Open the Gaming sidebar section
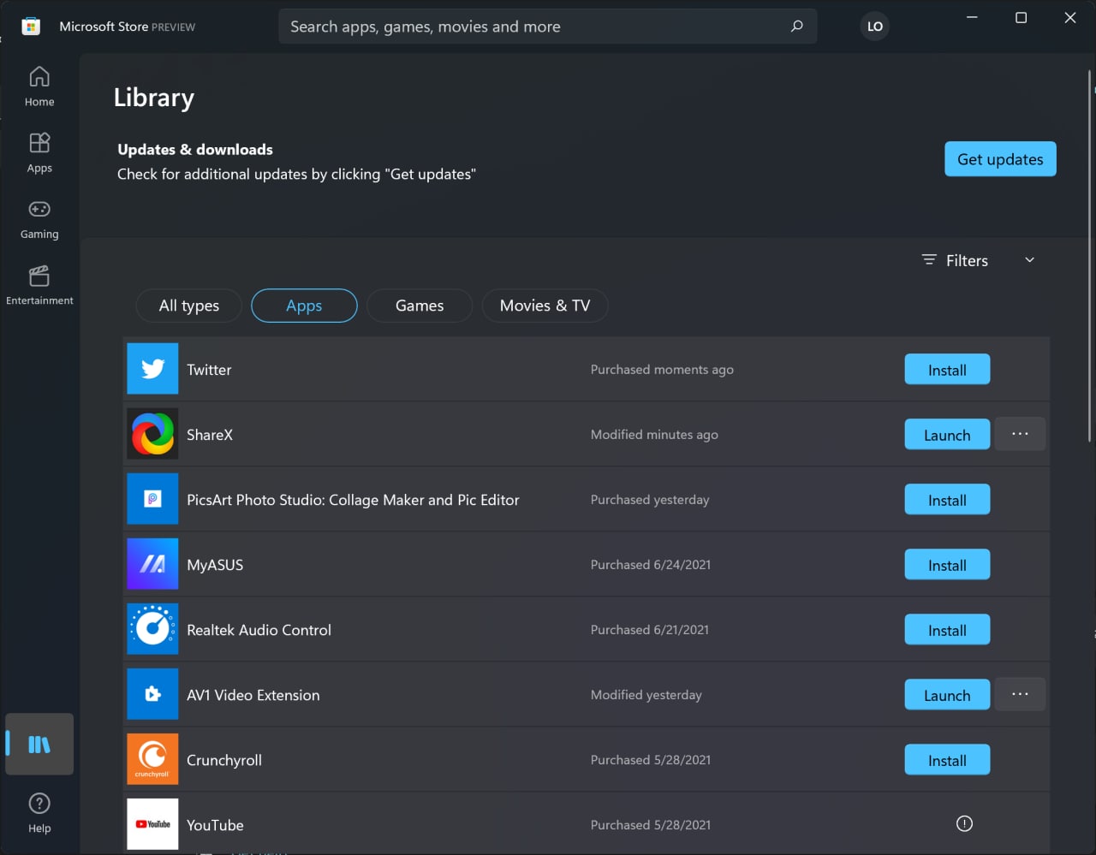The height and width of the screenshot is (855, 1096). 39,220
